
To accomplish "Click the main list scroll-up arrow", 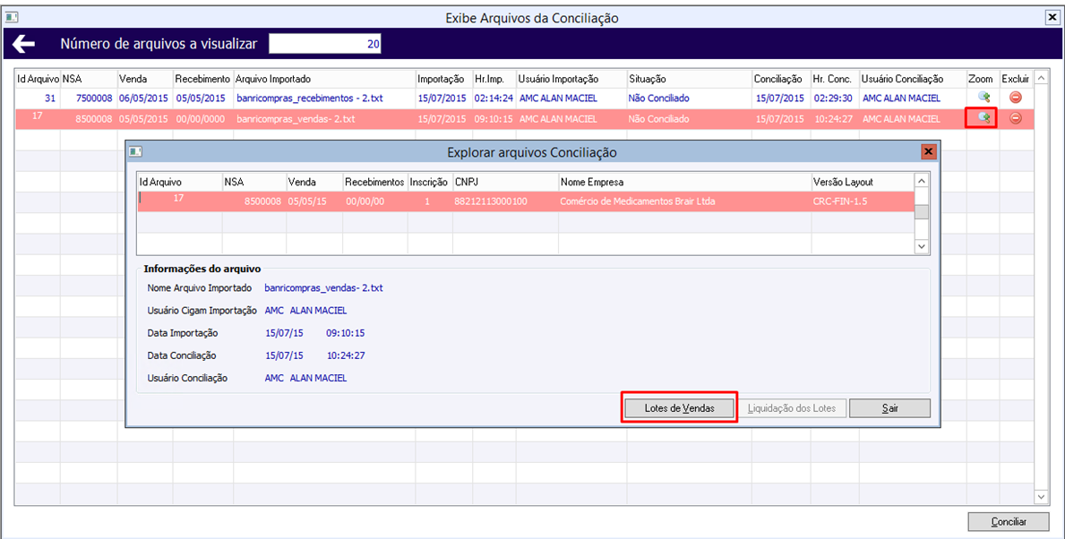I will pos(1041,80).
